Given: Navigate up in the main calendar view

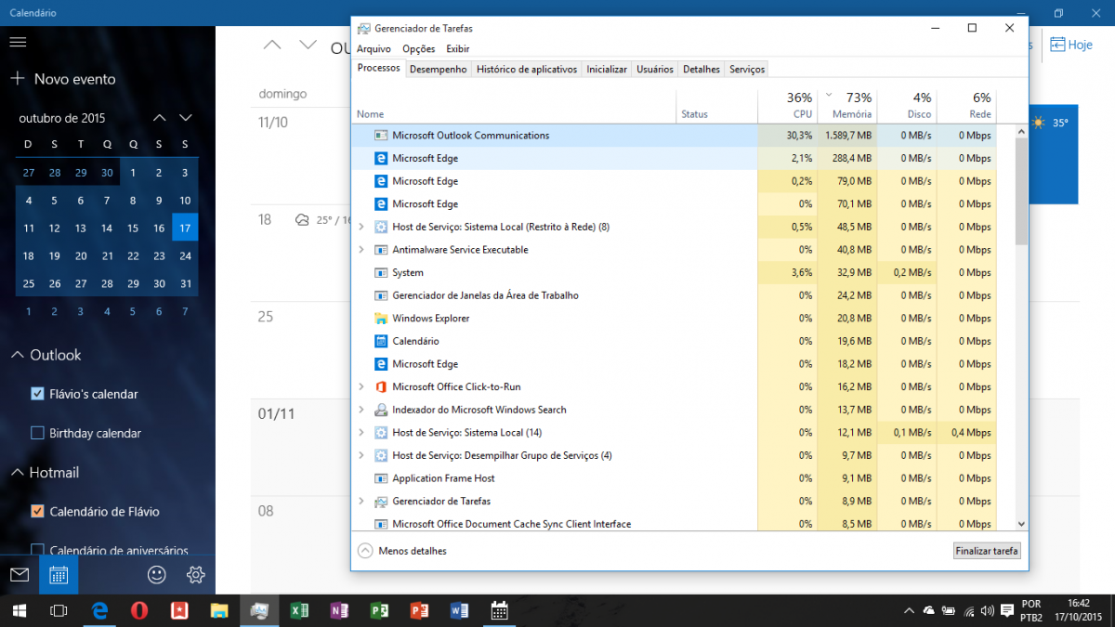Looking at the screenshot, I should click(x=272, y=45).
